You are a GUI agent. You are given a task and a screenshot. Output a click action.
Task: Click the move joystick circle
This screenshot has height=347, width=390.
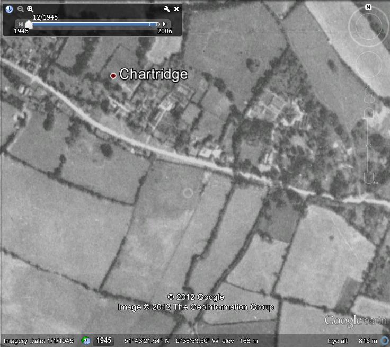(x=368, y=65)
